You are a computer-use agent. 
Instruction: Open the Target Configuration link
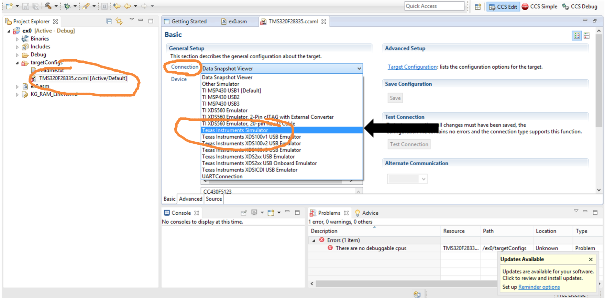[412, 67]
